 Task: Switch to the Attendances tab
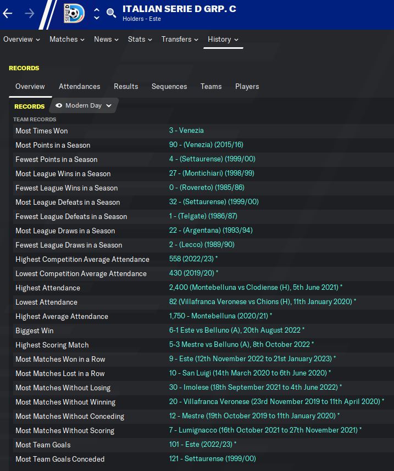coord(79,86)
